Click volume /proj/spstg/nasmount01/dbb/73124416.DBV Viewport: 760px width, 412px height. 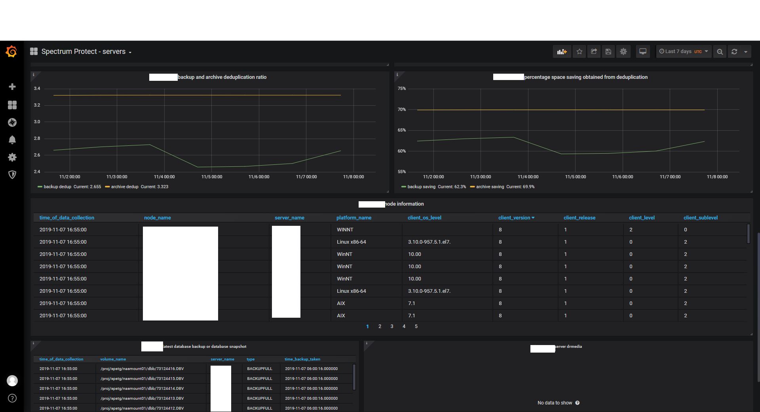click(x=142, y=369)
